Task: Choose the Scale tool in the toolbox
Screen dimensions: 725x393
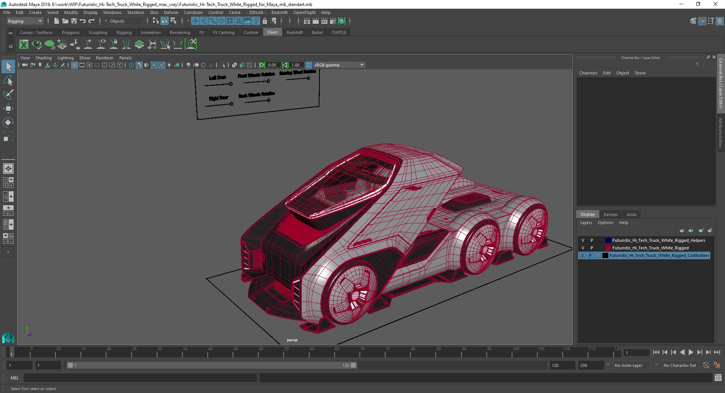Action: coord(8,136)
